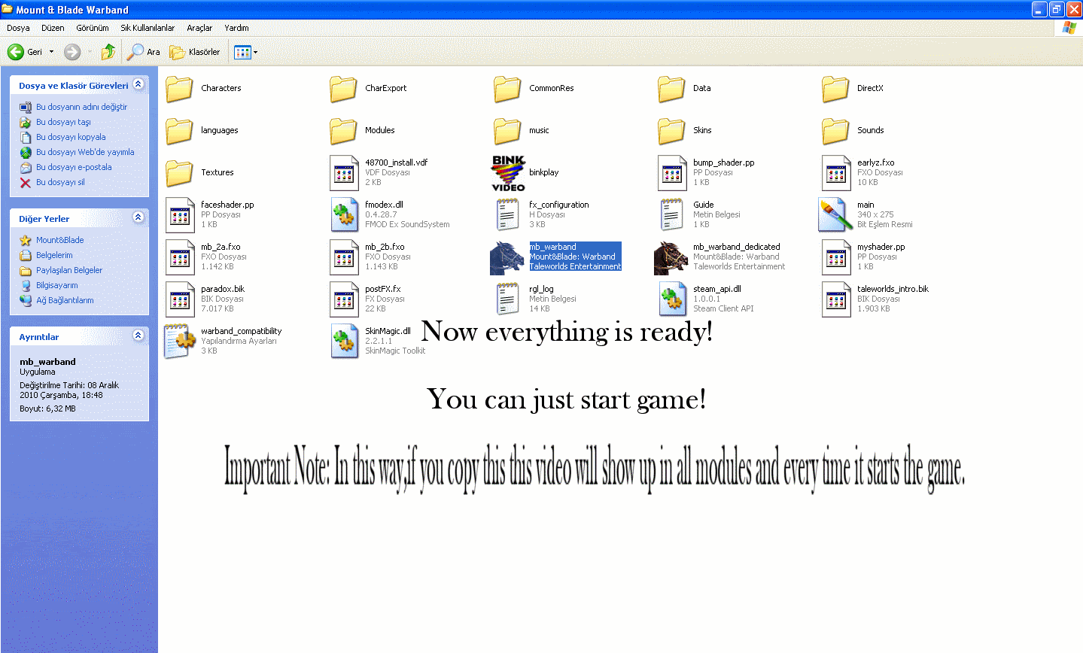Select the mb_2a.fxo file icon

(x=180, y=257)
